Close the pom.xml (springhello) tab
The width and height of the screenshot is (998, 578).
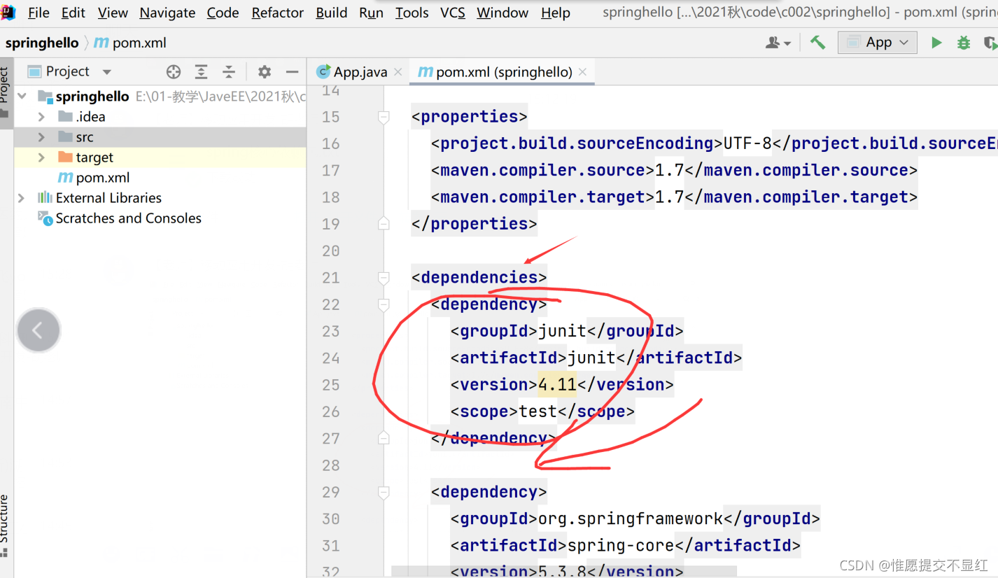tap(583, 71)
